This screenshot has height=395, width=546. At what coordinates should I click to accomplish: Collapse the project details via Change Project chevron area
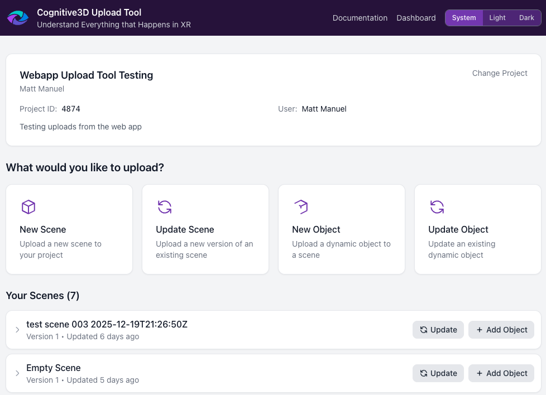499,73
